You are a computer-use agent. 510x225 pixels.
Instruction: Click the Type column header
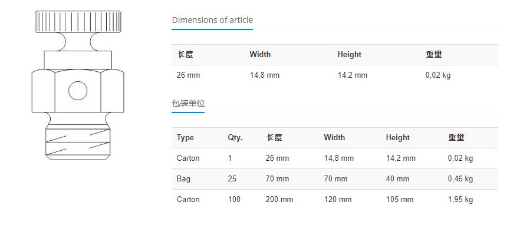pos(185,138)
